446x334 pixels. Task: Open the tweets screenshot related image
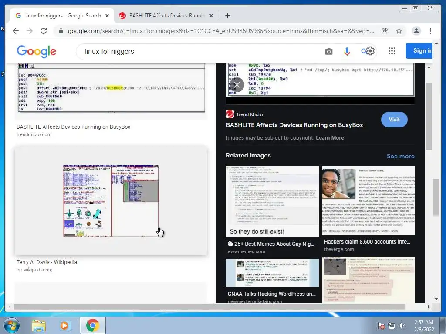point(272,273)
